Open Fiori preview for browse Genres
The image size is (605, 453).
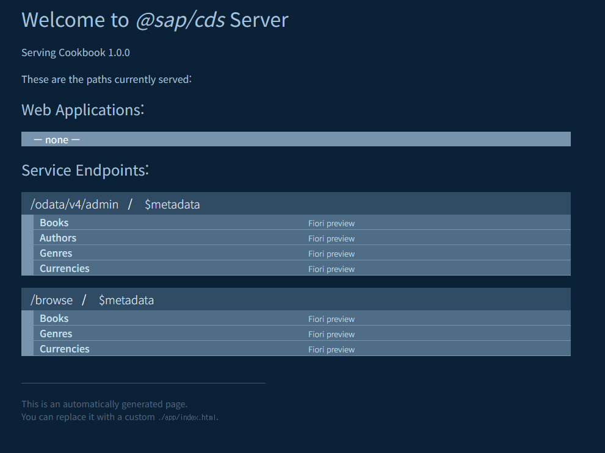point(331,334)
